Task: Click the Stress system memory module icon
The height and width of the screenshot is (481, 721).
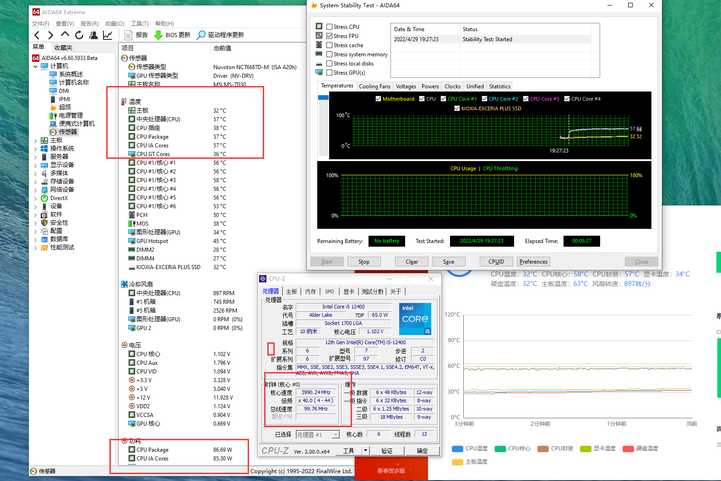Action: [x=319, y=54]
